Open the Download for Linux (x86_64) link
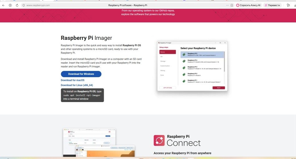Screen dimensions: 296x159 (x=77, y=85)
